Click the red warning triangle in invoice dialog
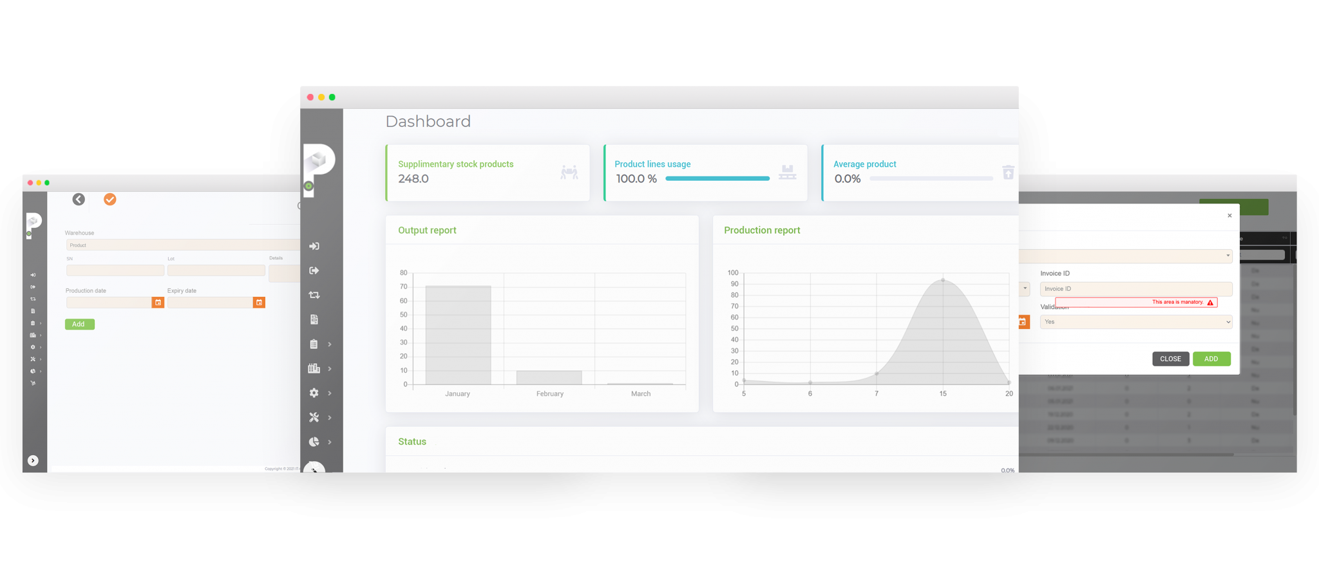1319x582 pixels. point(1210,303)
